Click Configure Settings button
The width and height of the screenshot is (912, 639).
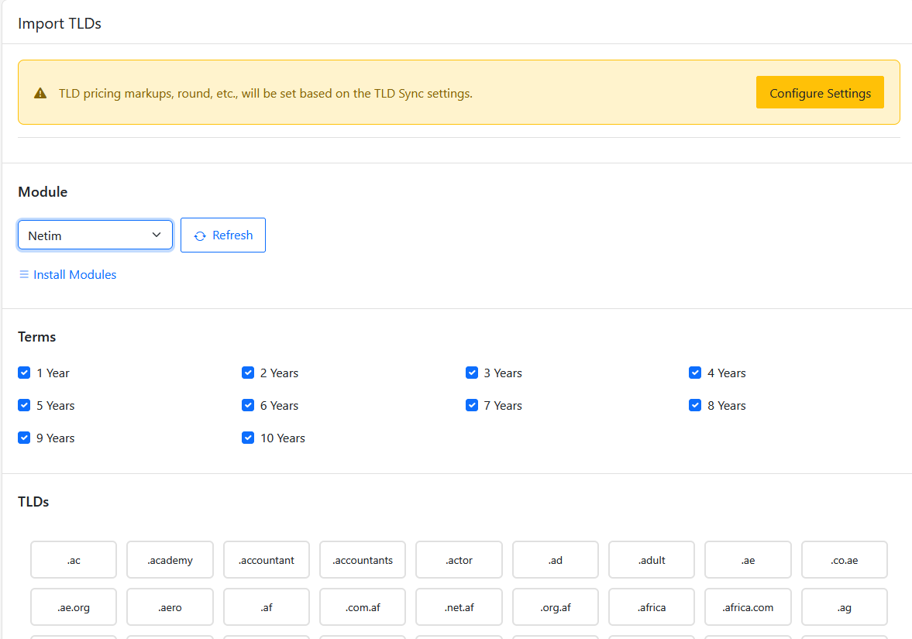coord(820,92)
